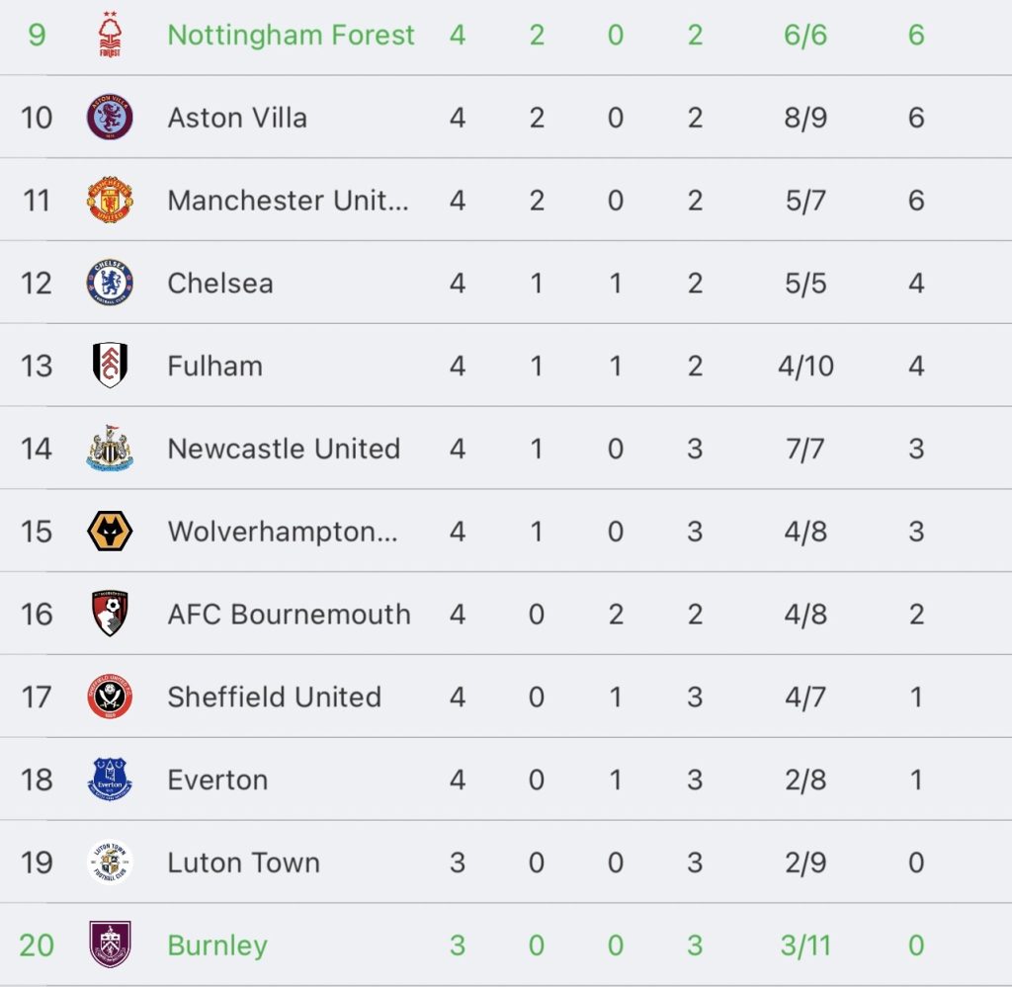Tap the Fulham 4/10 goals value
This screenshot has height=987, width=1012.
click(805, 366)
